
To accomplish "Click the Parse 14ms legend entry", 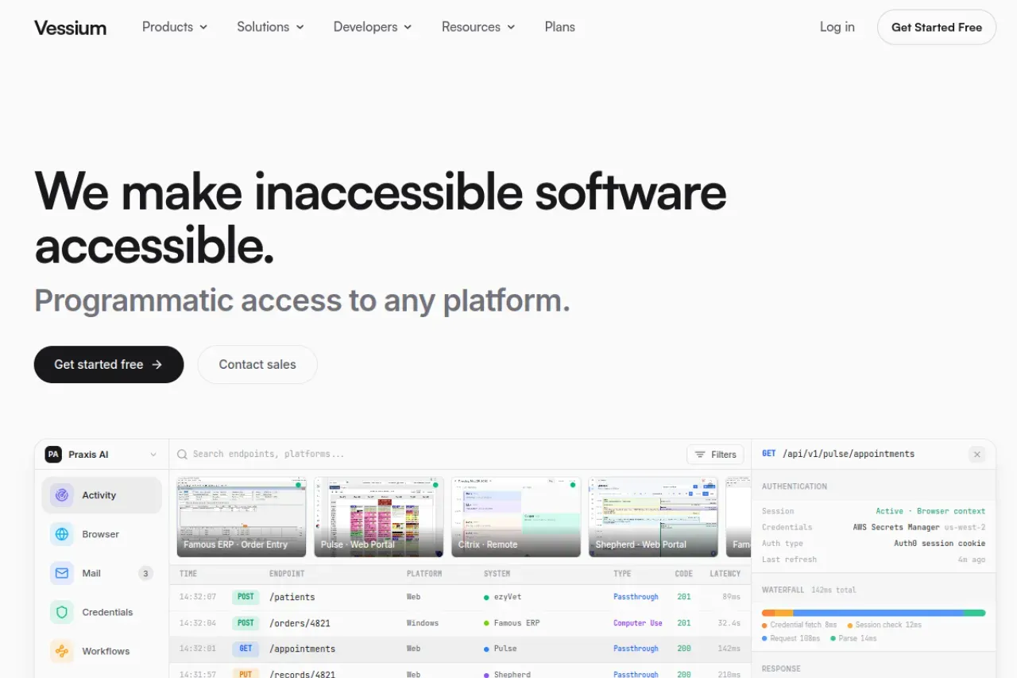I will pos(853,638).
